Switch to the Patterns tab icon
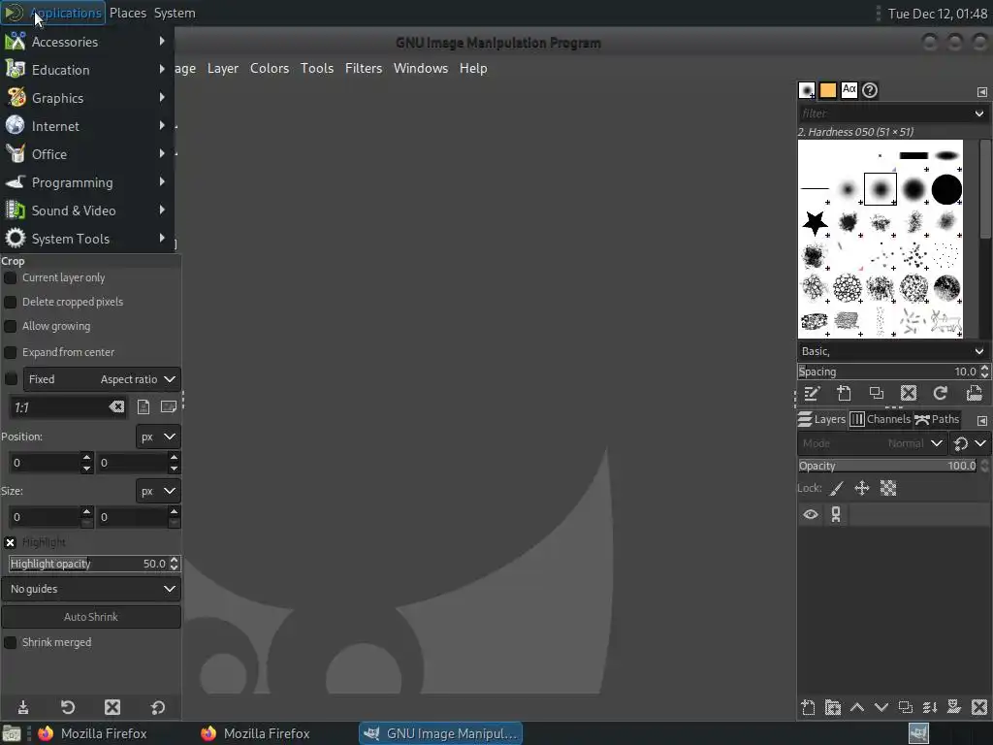Viewport: 993px width, 745px height. [x=828, y=90]
